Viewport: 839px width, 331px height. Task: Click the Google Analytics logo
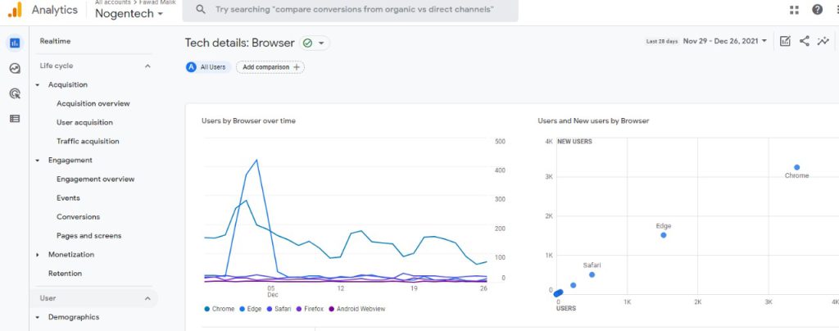(x=16, y=10)
